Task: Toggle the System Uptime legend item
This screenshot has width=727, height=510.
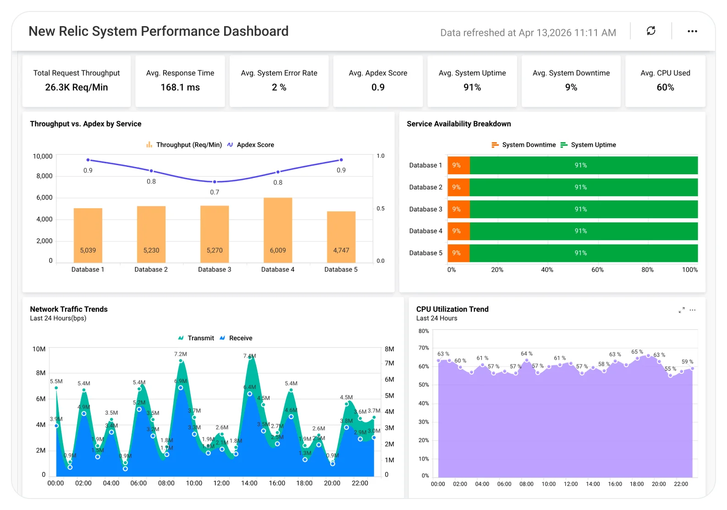Action: click(x=588, y=145)
